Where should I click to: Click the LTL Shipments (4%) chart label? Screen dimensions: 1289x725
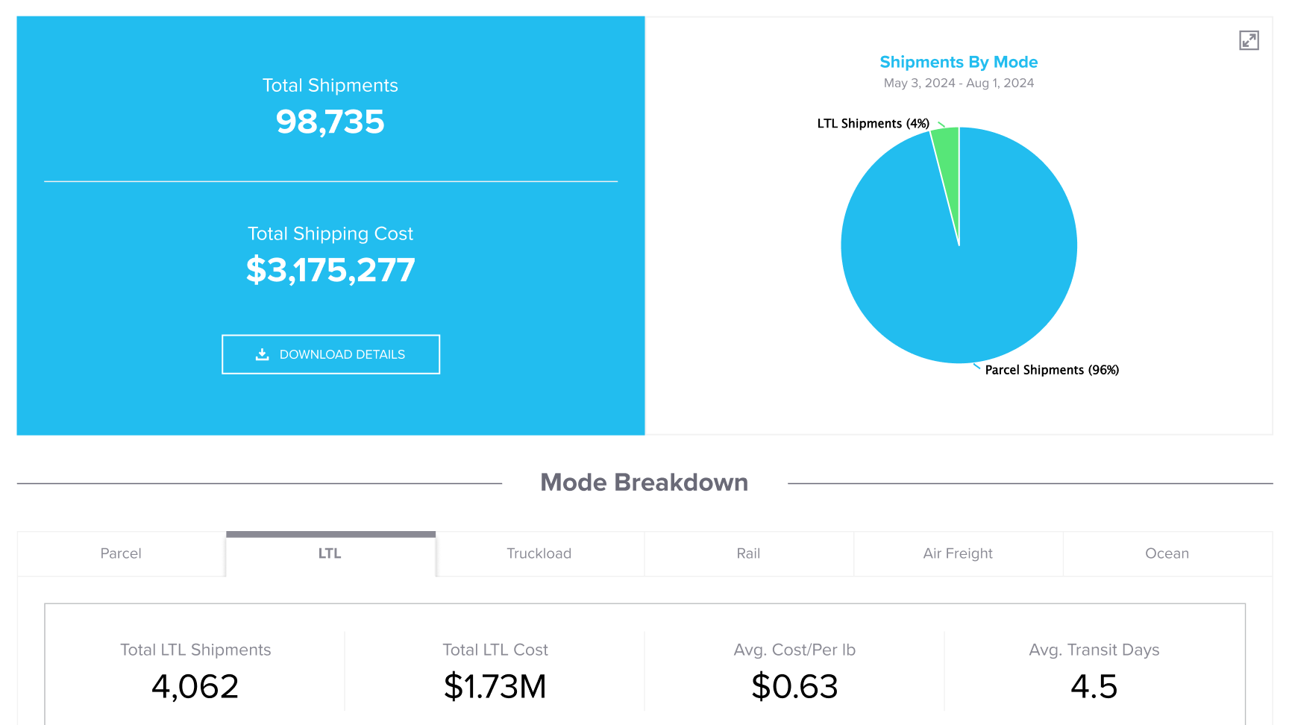873,124
